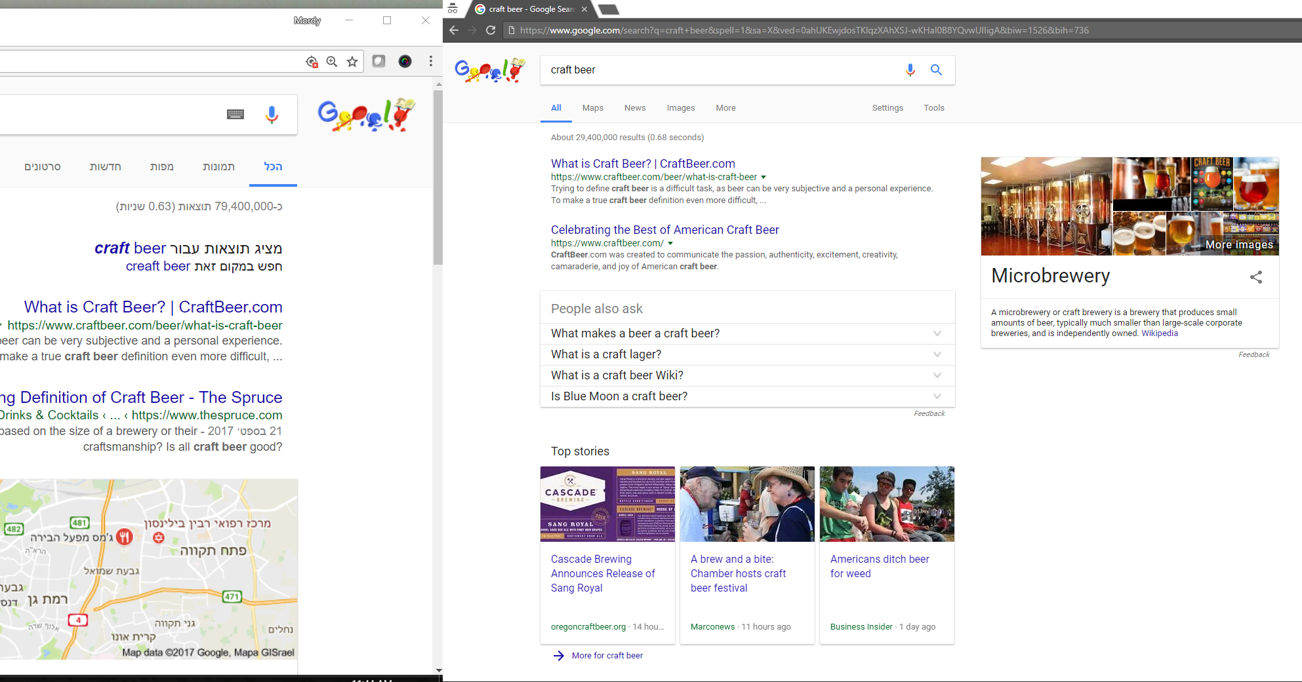Go forward in the right browser window
The height and width of the screenshot is (682, 1302).
point(472,30)
